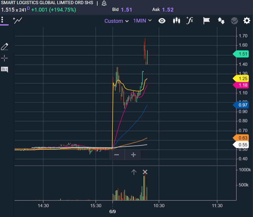
Task: Select the flag events icon
Action: click(206, 21)
